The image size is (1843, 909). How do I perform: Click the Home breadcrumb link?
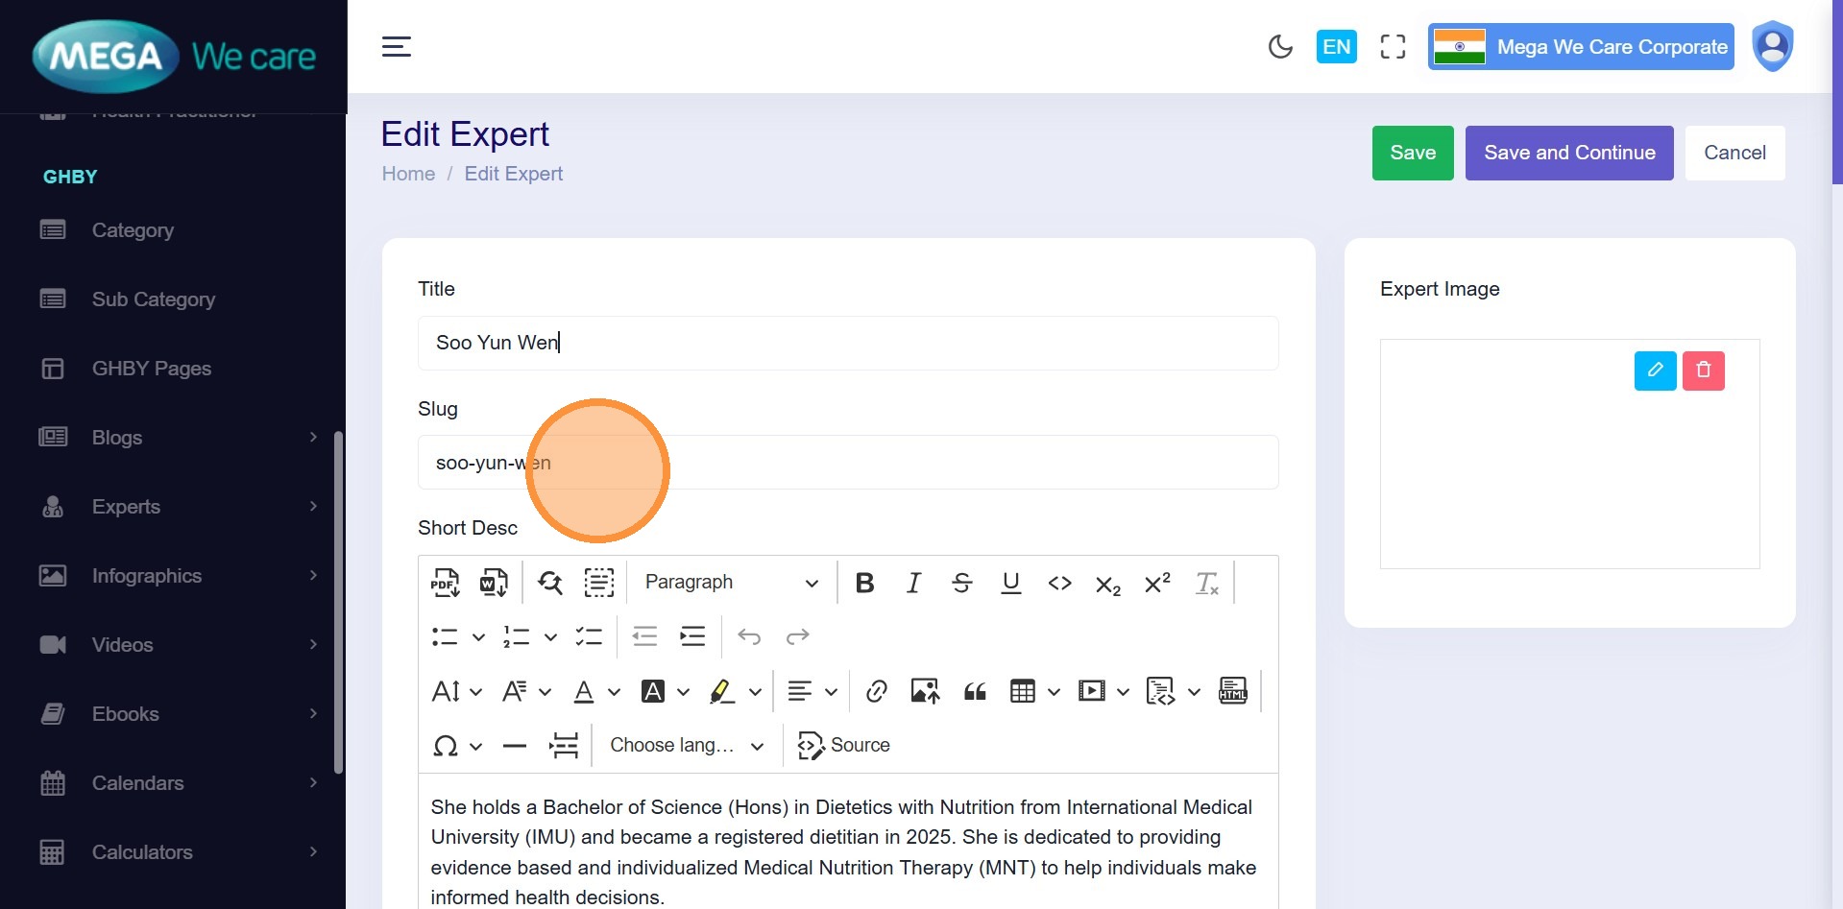point(408,174)
